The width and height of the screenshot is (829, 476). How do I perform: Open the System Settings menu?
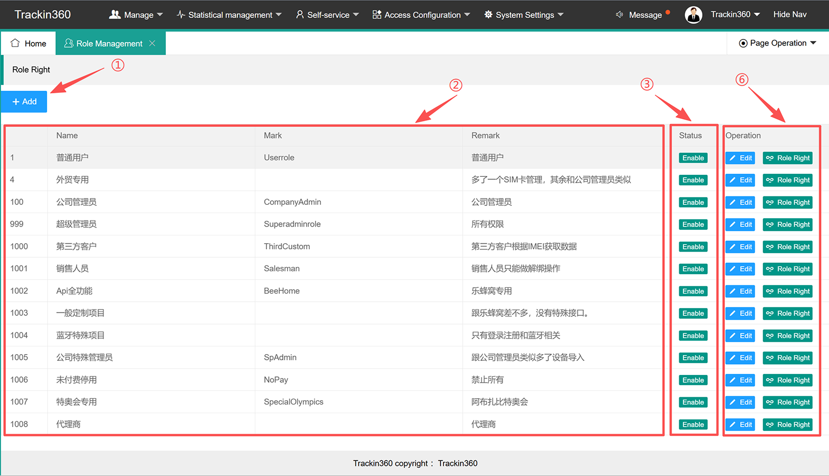(524, 15)
